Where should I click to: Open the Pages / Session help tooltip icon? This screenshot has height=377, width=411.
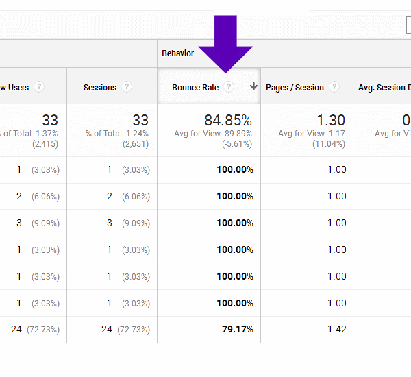(334, 87)
